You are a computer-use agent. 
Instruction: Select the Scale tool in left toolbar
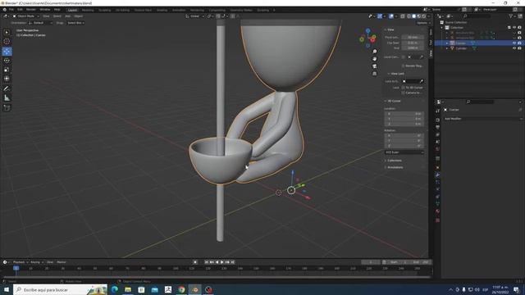point(7,70)
